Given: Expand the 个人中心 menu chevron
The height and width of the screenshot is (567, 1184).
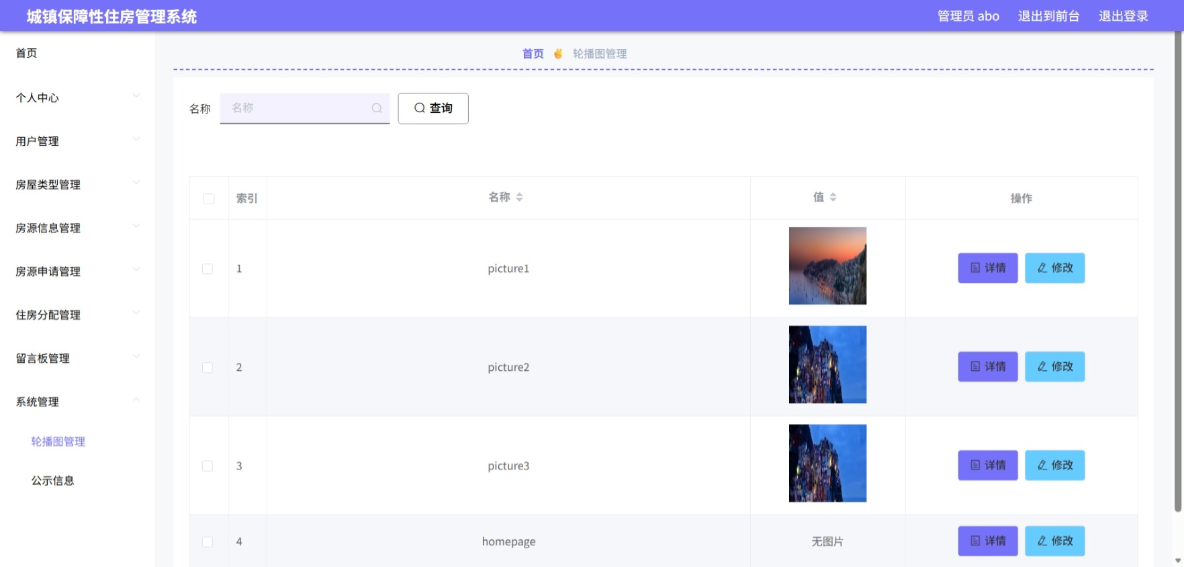Looking at the screenshot, I should click(136, 95).
